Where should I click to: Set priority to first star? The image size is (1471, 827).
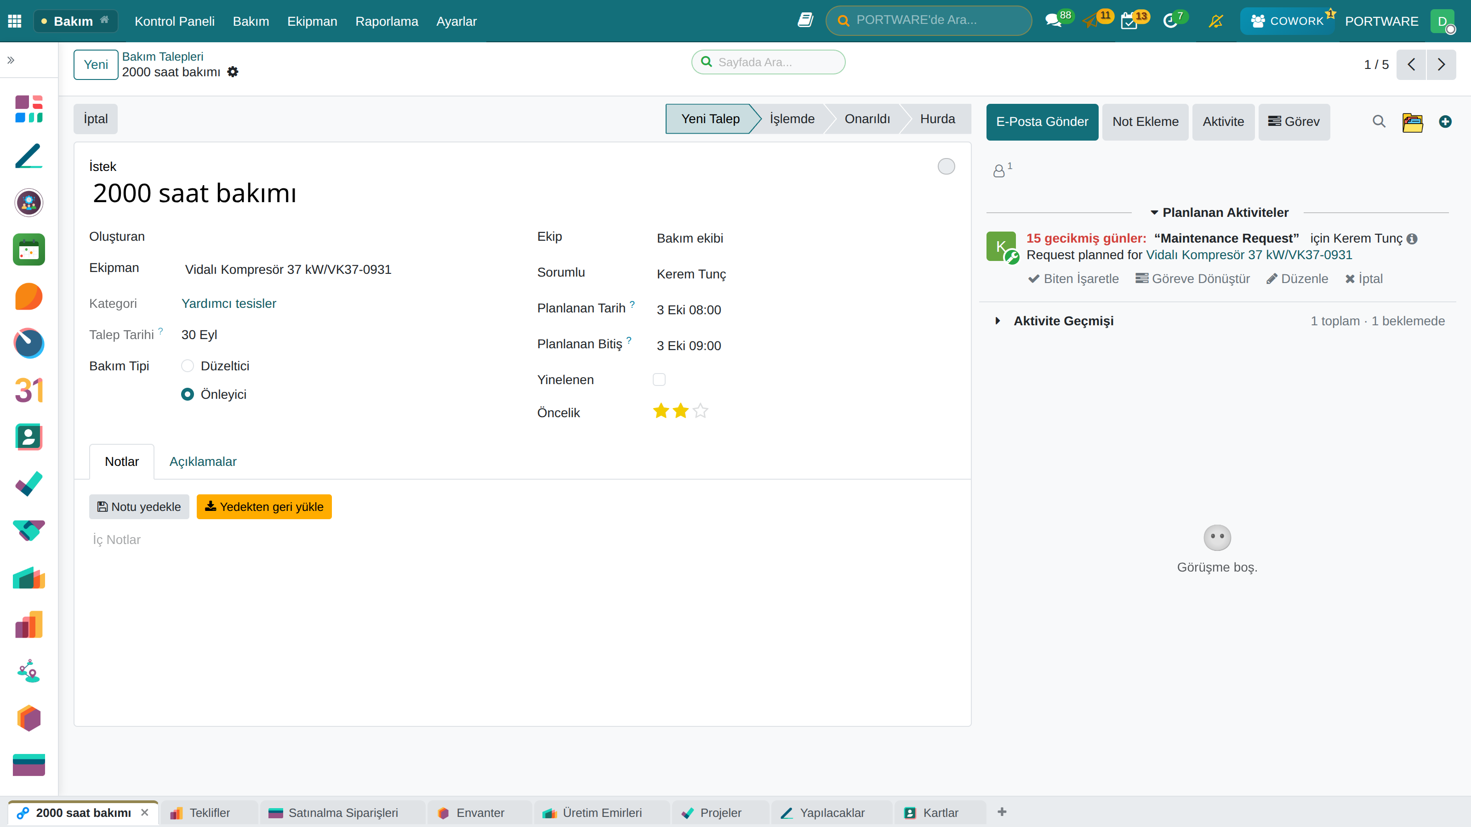(661, 411)
